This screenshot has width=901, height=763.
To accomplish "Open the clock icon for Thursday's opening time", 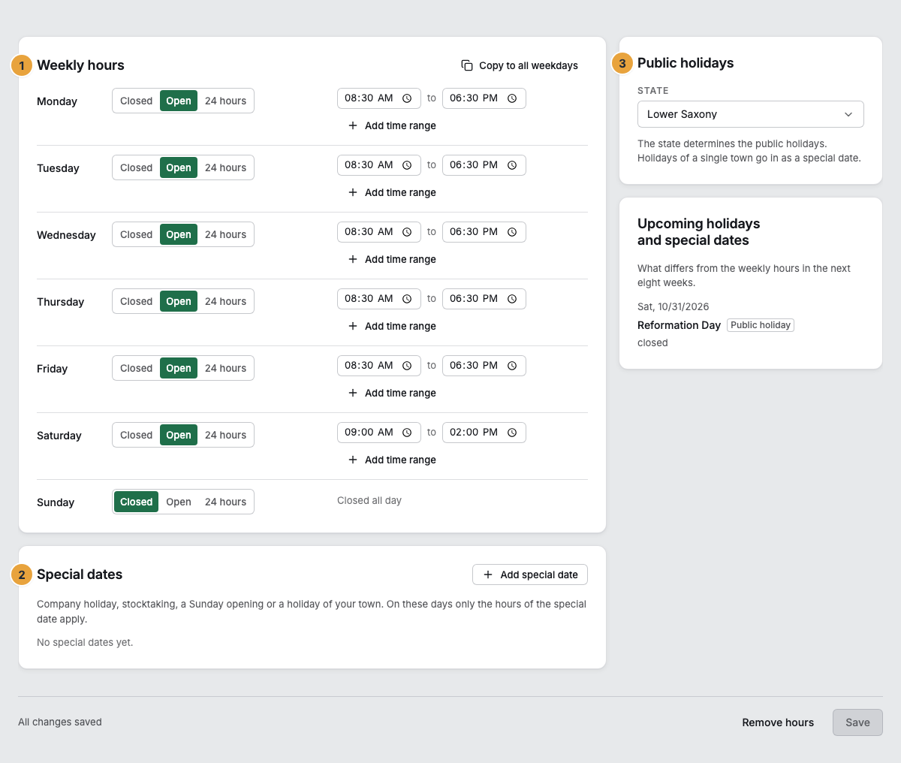I will 407,299.
